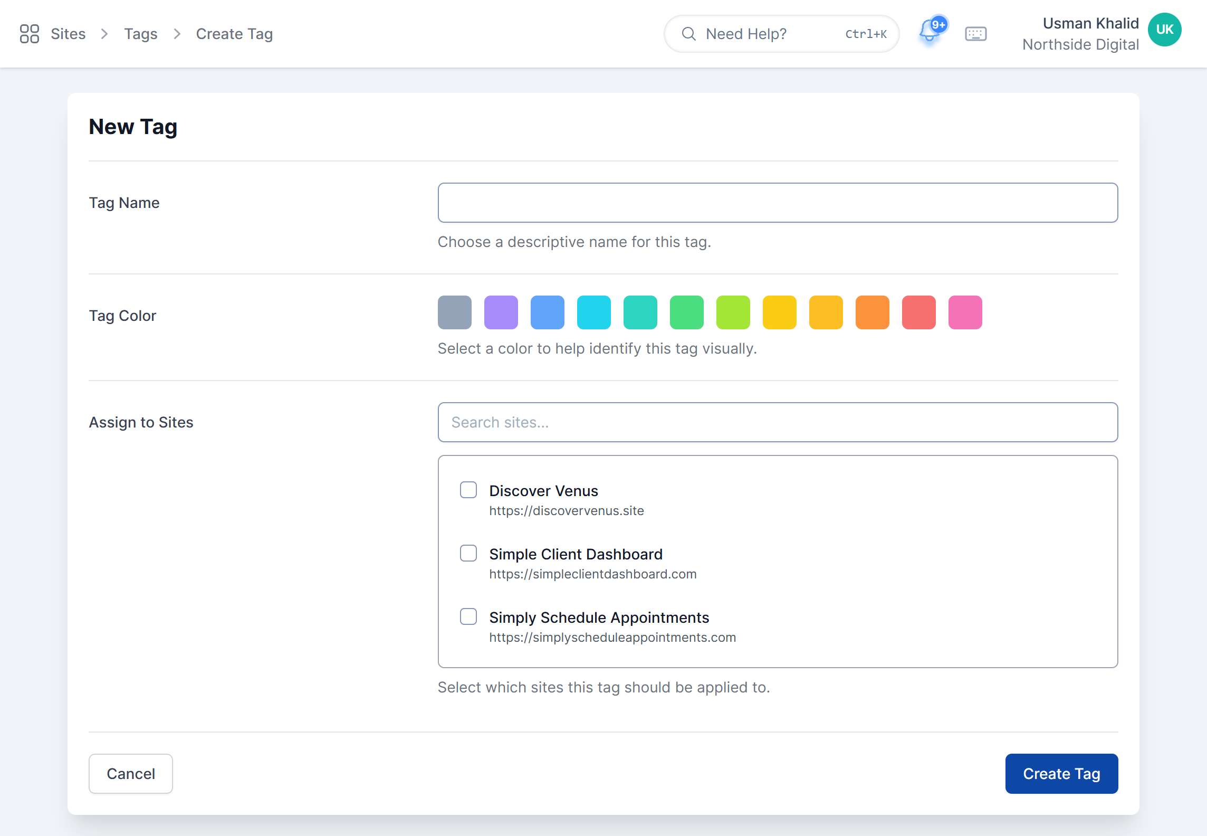Click the UK user avatar

coord(1164,30)
